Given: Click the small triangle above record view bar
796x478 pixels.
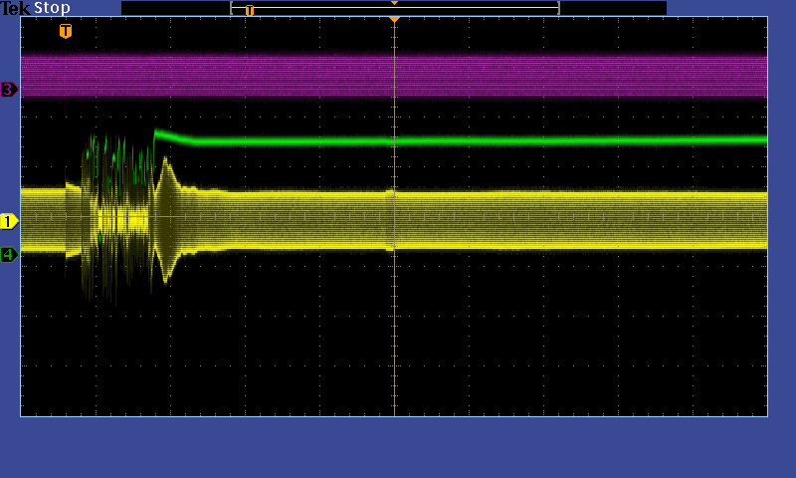Looking at the screenshot, I should click(x=394, y=3).
